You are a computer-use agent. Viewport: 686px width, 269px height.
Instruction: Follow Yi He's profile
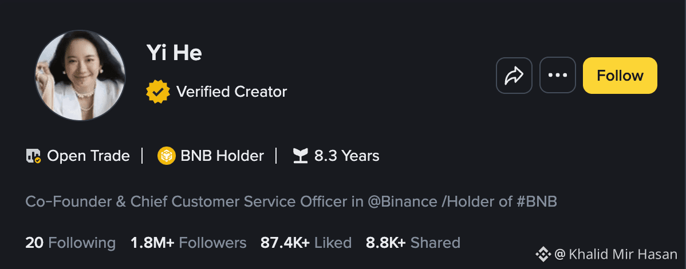620,75
